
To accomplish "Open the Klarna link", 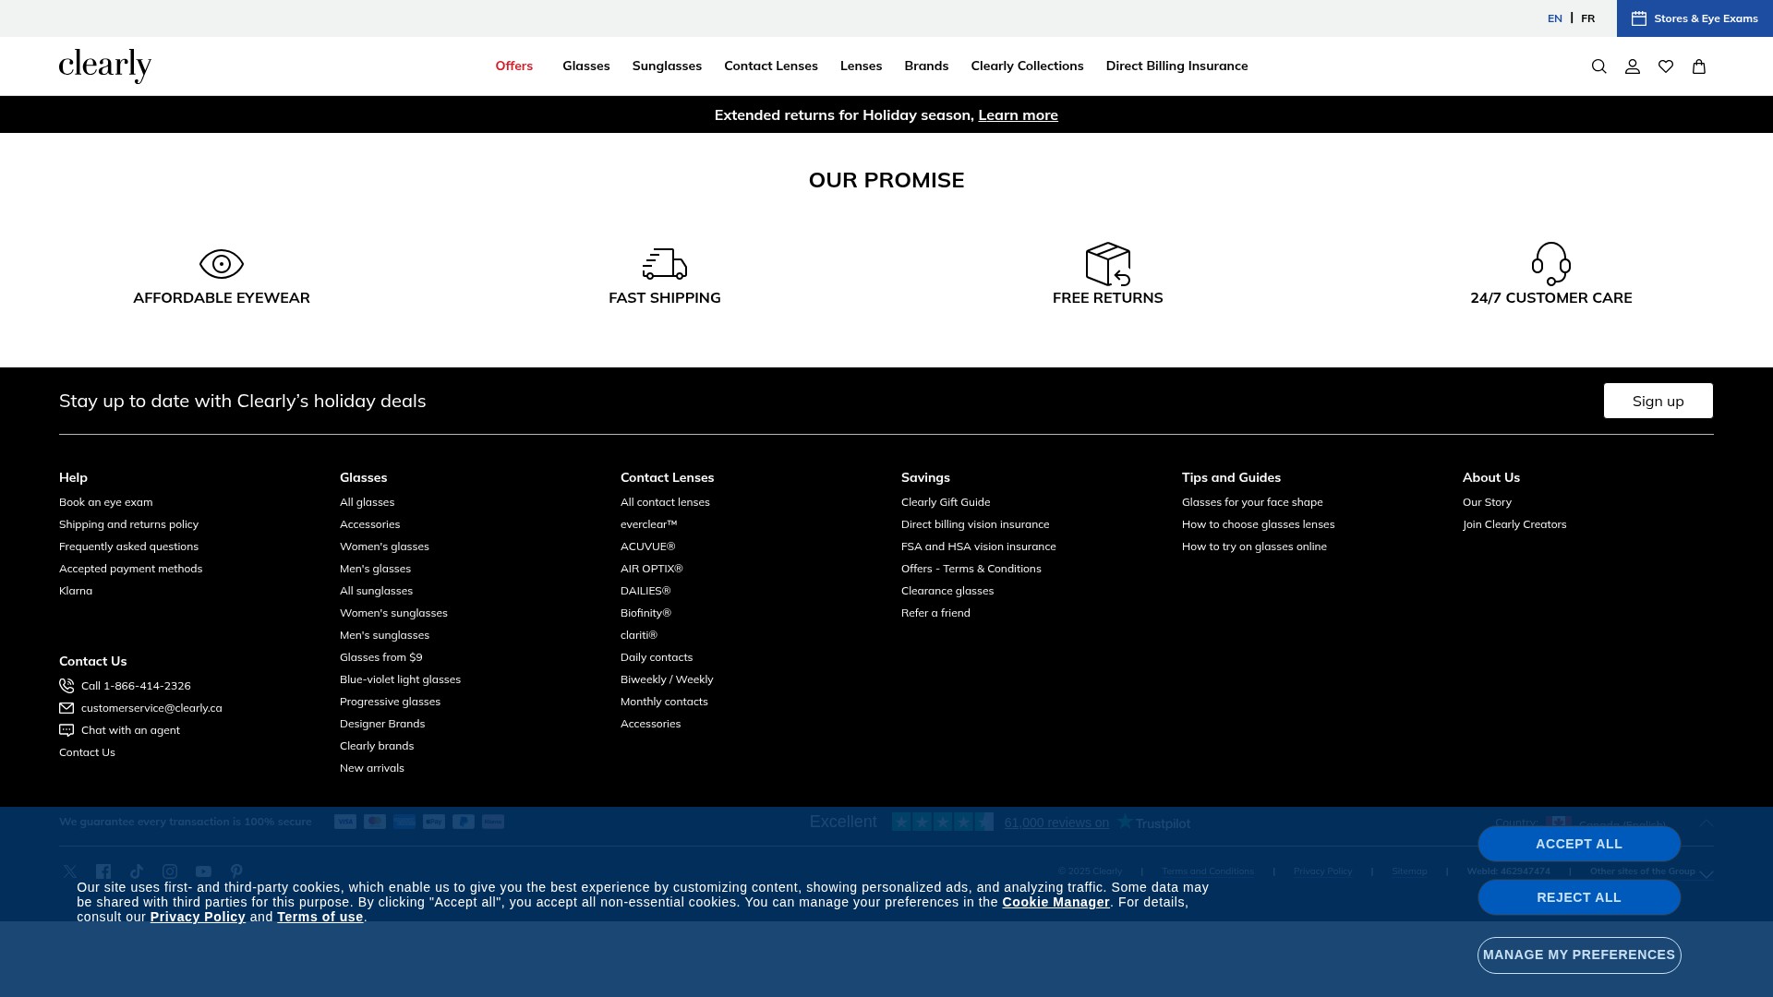I will pyautogui.click(x=76, y=591).
